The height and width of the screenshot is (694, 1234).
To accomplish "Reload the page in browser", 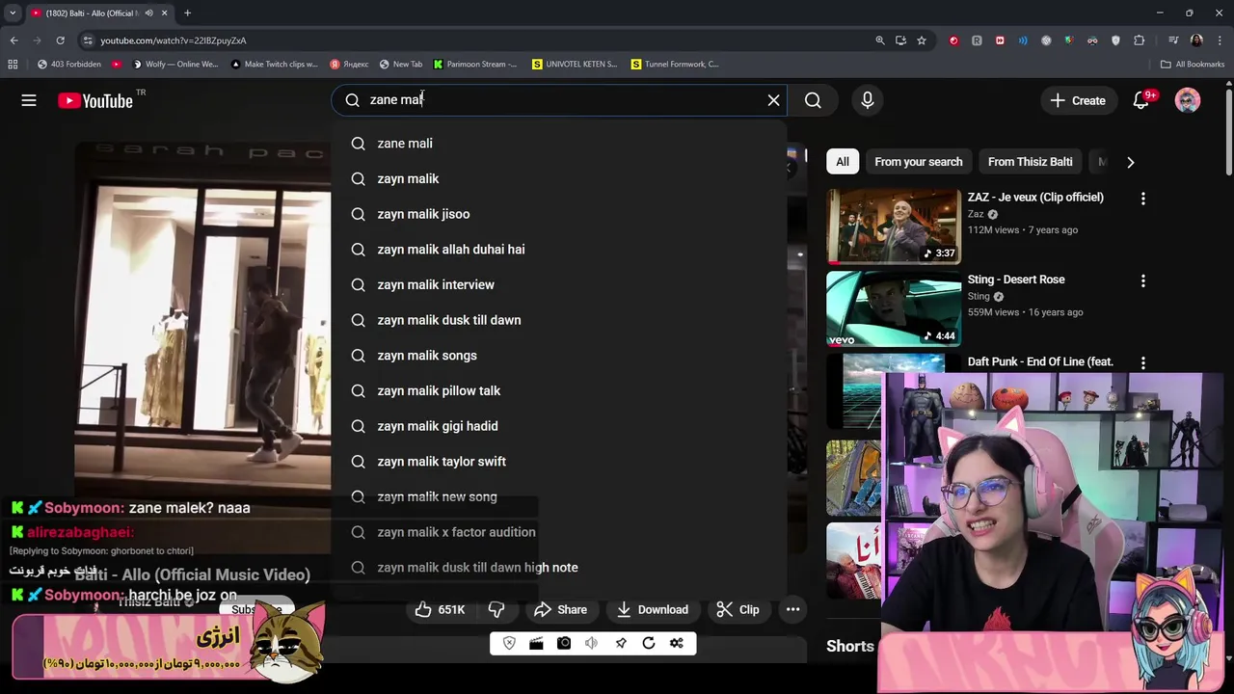I will (60, 40).
